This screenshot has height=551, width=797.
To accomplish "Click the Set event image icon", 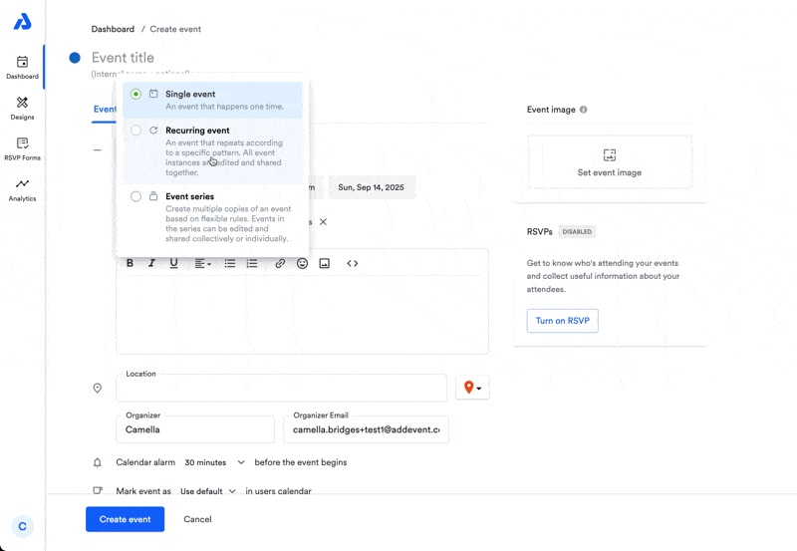I will (610, 155).
